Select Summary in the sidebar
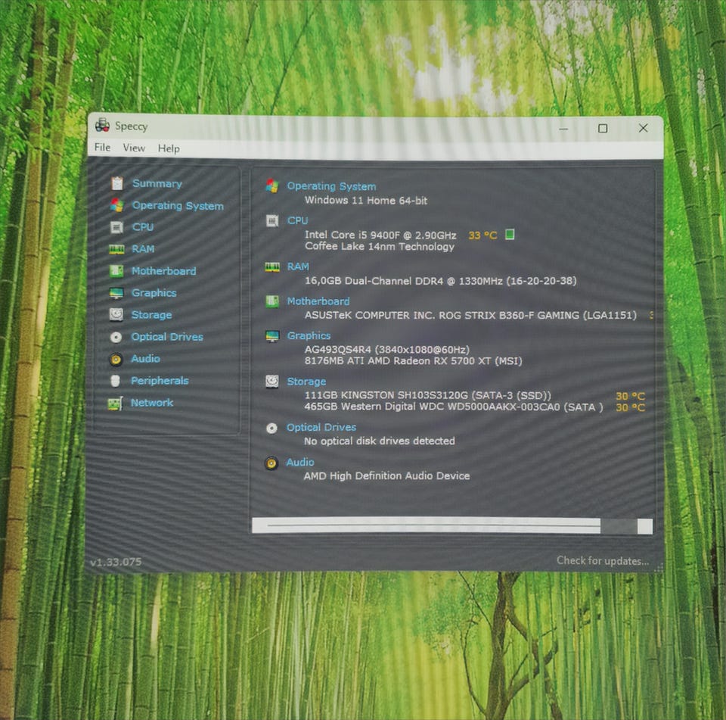726x720 pixels. coord(157,183)
